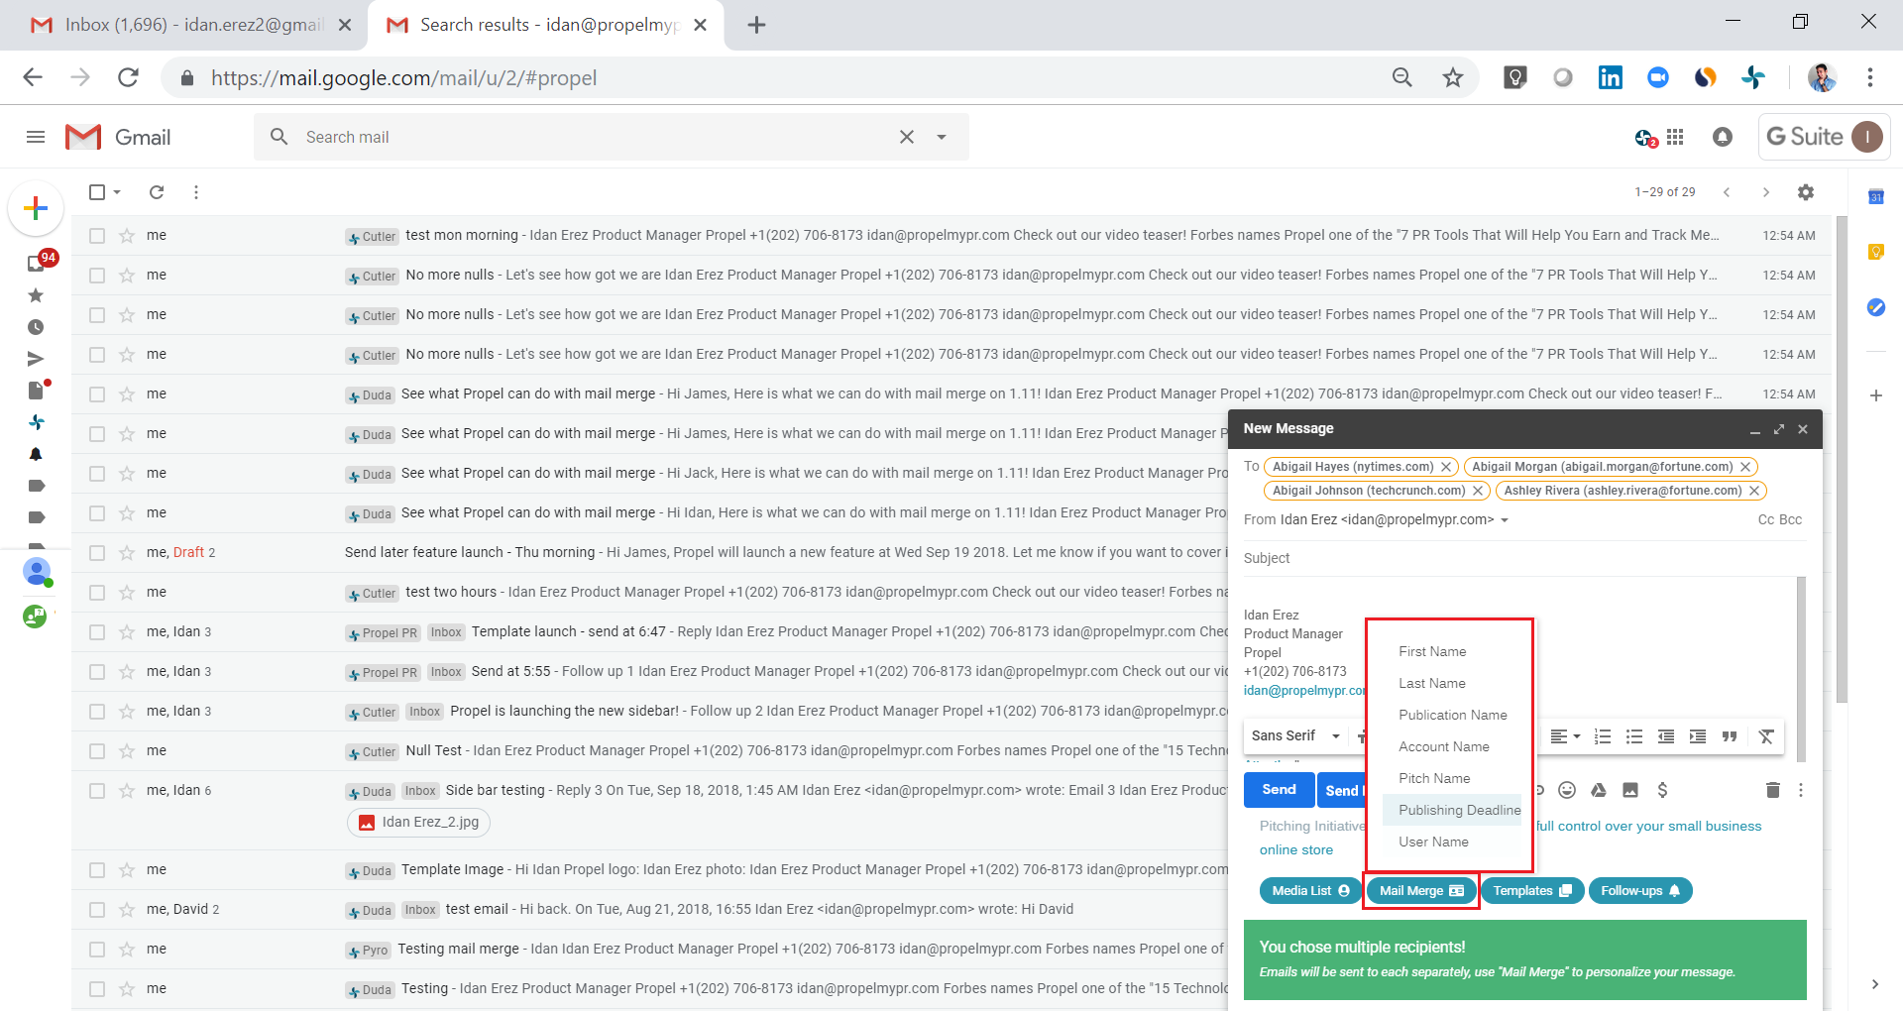1903x1011 pixels.
Task: Open Google Tasks in the side panel
Action: click(x=1875, y=308)
